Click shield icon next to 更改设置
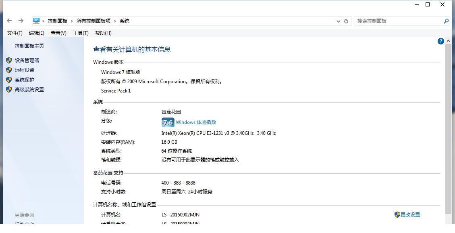455x233 pixels. [x=397, y=215]
